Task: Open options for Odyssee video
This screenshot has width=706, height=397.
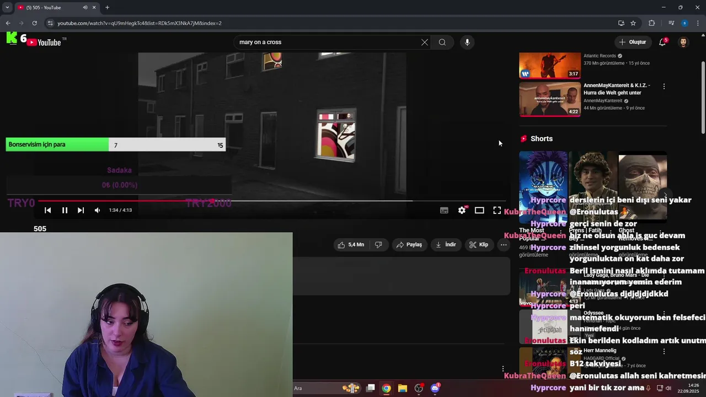Action: click(x=664, y=313)
